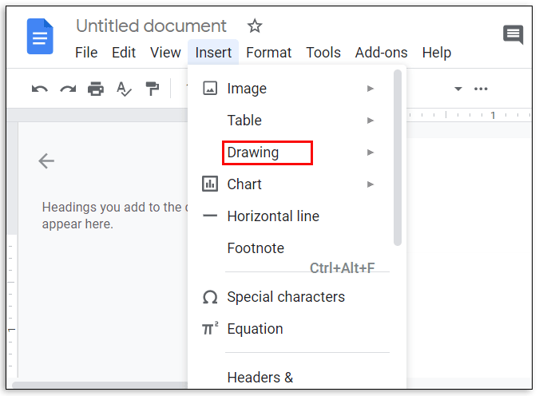Print the document using printer icon

coord(96,89)
